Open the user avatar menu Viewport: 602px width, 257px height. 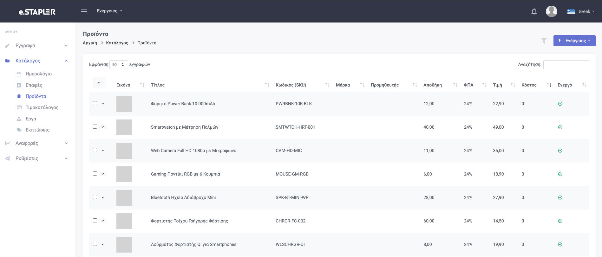[x=552, y=11]
